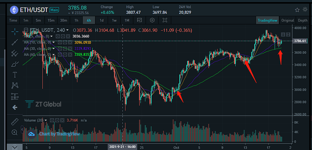Switch to the 1d timeframe
312x150 pixels.
tap(102, 20)
